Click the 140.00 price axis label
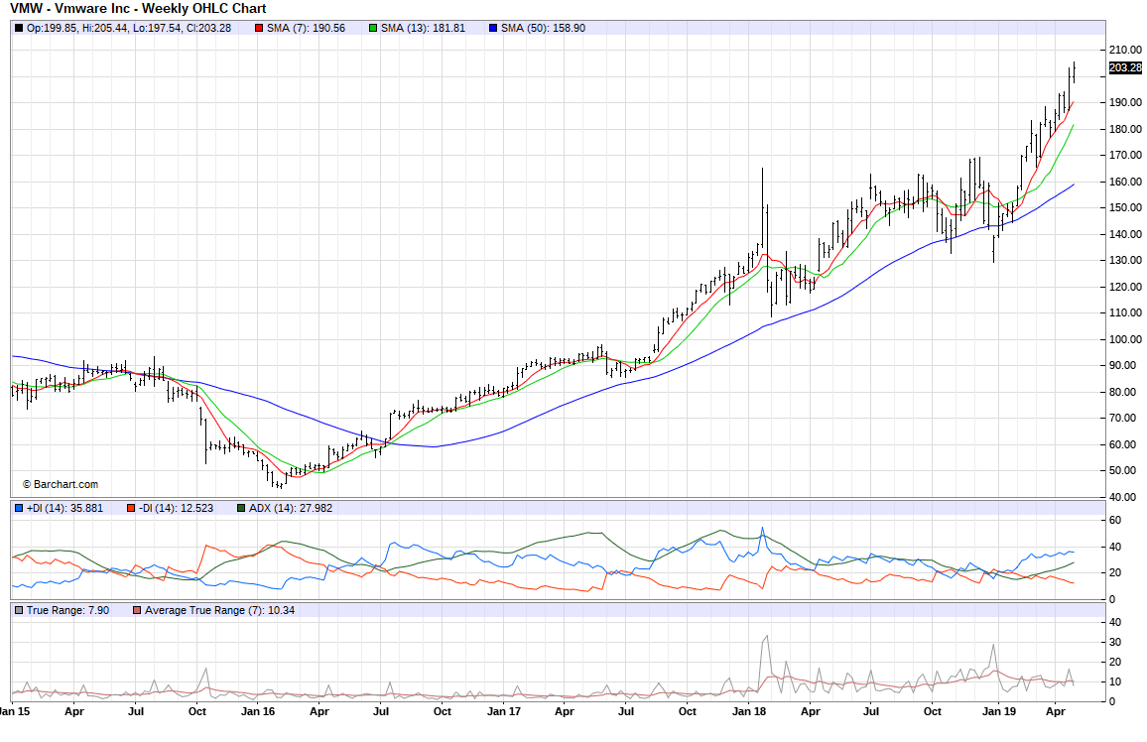The image size is (1147, 742). tap(1125, 234)
